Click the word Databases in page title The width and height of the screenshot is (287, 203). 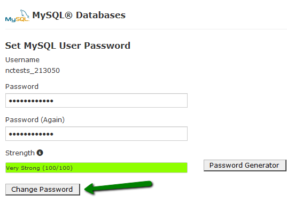pos(100,15)
